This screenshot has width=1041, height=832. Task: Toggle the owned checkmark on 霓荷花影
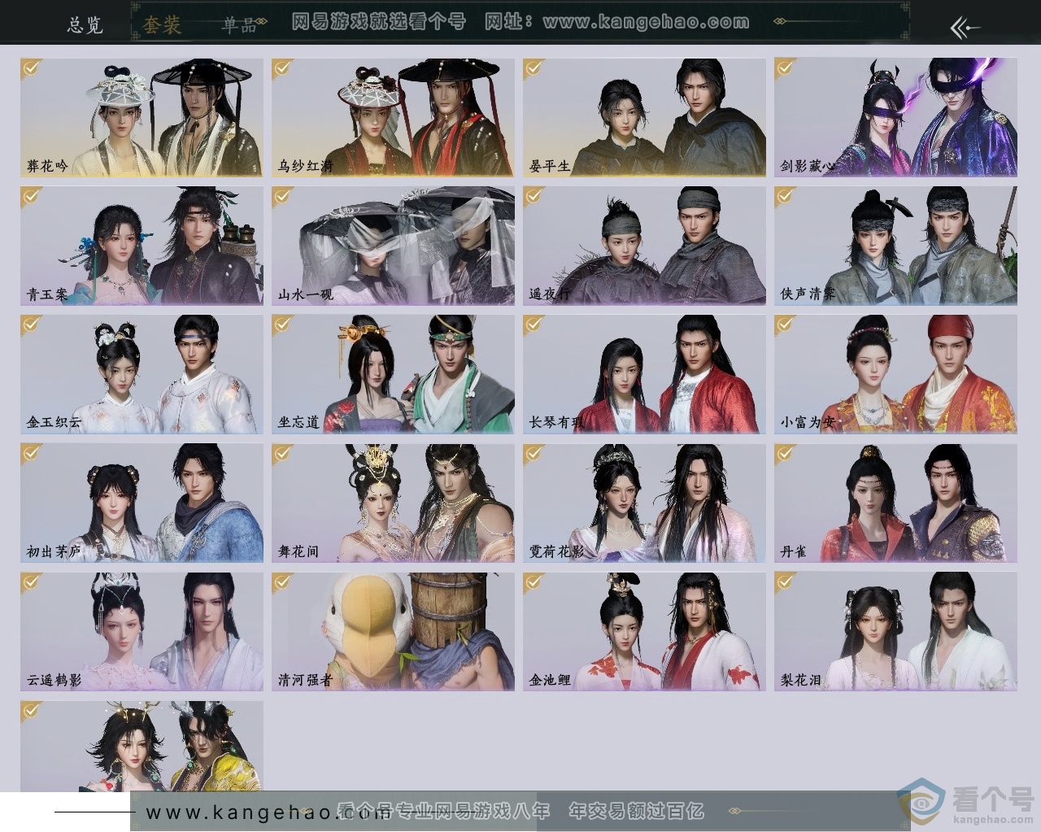[534, 453]
